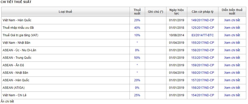The width and height of the screenshot is (248, 104).
Task: Open ATIGA decree 156/2017/NĐ-CP
Action: (x=203, y=88)
